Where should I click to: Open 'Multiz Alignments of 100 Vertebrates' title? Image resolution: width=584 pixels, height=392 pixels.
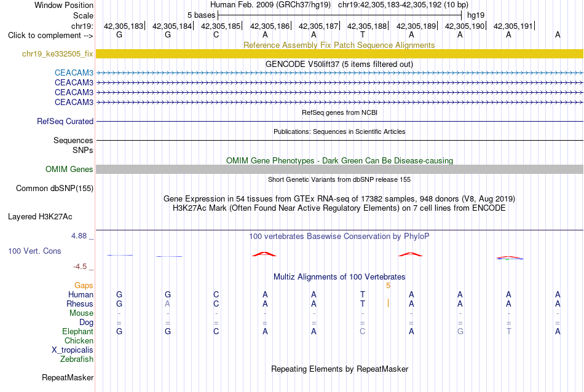339,276
